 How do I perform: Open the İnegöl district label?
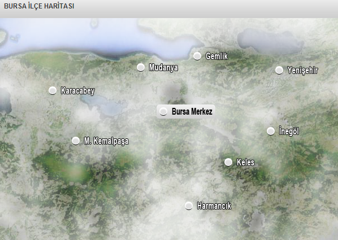pyautogui.click(x=289, y=131)
